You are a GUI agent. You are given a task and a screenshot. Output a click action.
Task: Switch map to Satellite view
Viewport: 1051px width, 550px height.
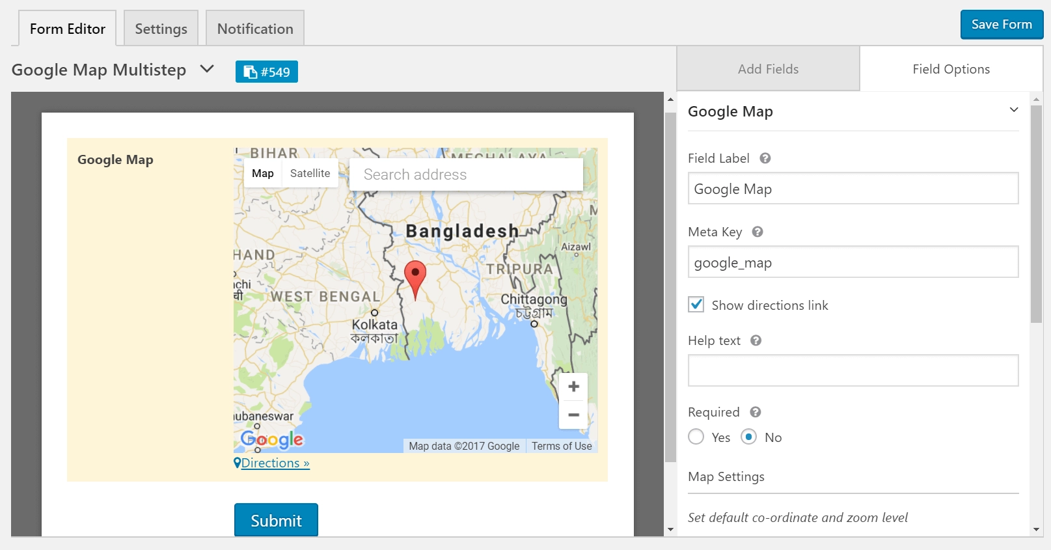tap(310, 173)
